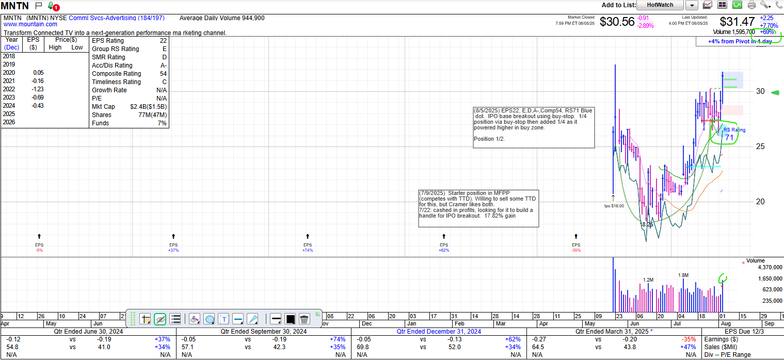Click the flag icon beside MNTN
Image resolution: width=784 pixels, height=361 pixels.
point(39,6)
